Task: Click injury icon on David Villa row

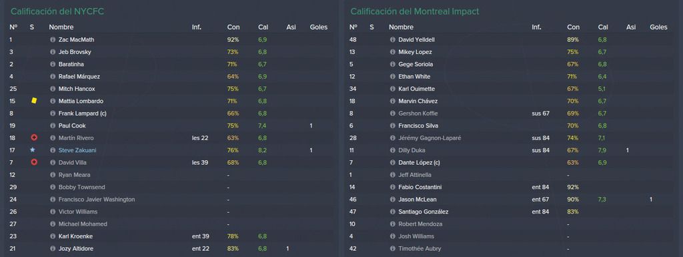Action: coord(34,162)
